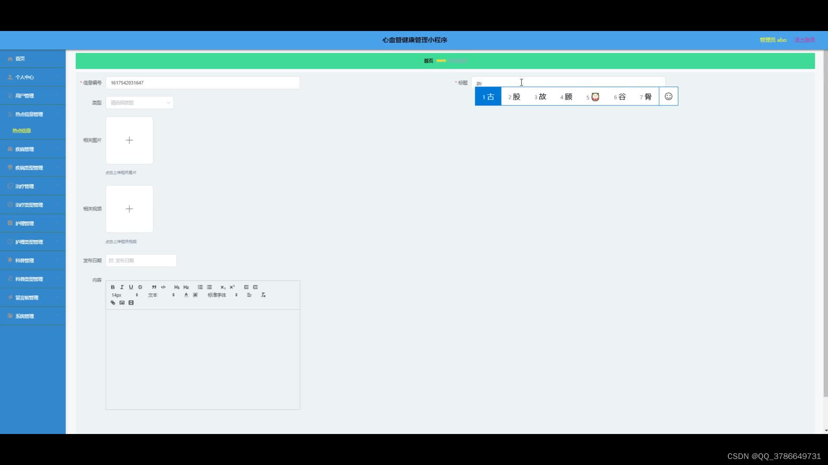Viewport: 828px width, 465px height.
Task: Open the 留言板管理 sidebar menu
Action: (x=33, y=297)
